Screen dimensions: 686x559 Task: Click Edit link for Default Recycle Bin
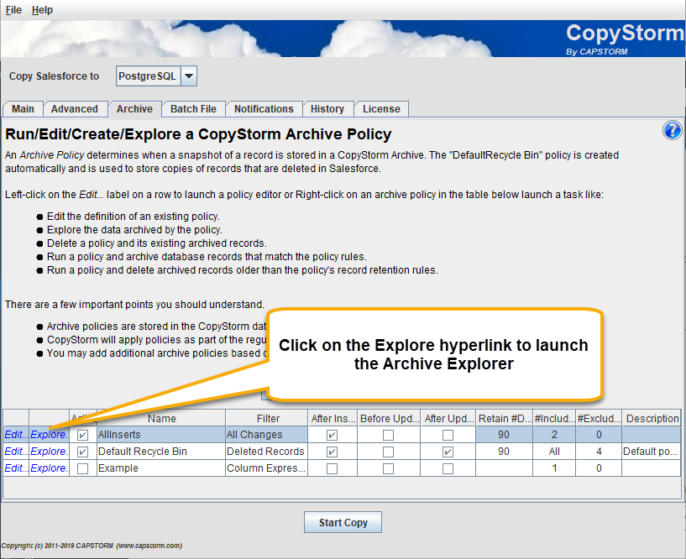[x=16, y=452]
